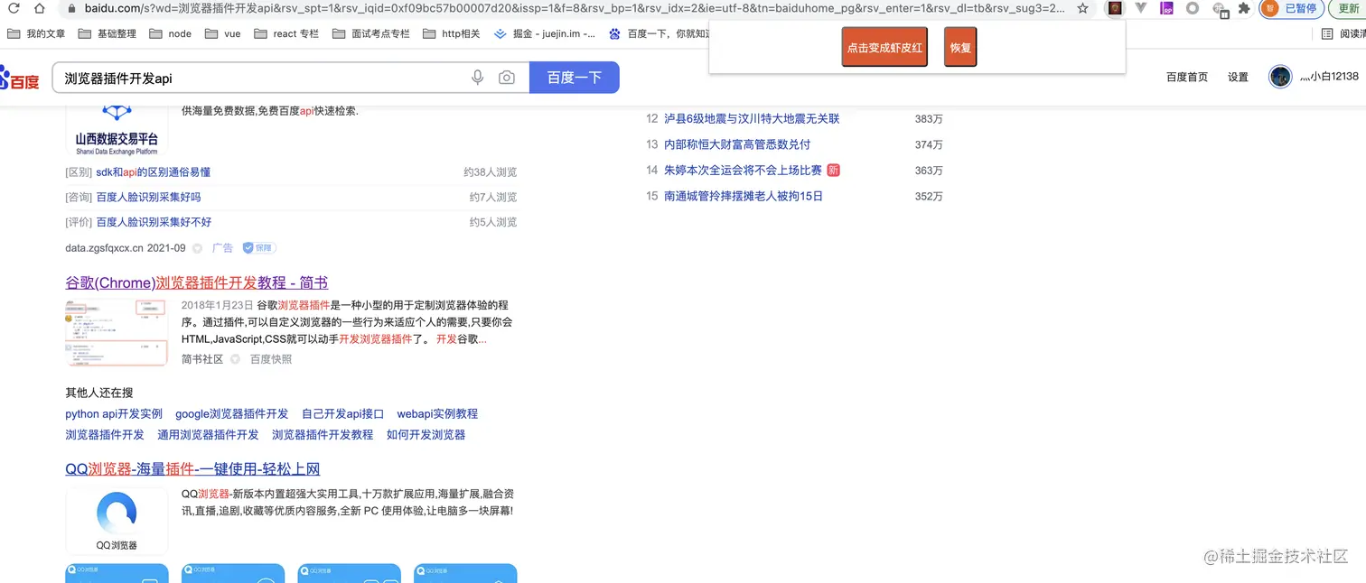Start voice search with the microphone icon
This screenshot has width=1366, height=583.
[x=478, y=78]
